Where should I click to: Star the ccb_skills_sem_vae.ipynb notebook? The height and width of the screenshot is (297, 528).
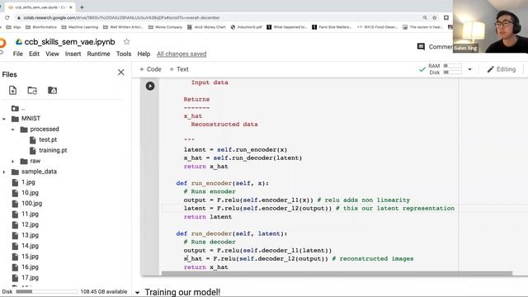(x=126, y=42)
